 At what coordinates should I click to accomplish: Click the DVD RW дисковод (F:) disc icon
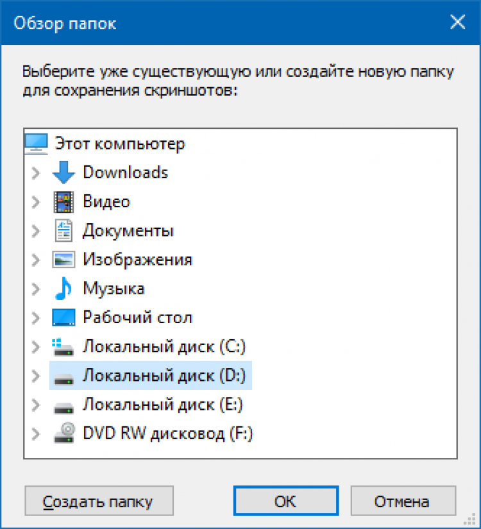[63, 434]
